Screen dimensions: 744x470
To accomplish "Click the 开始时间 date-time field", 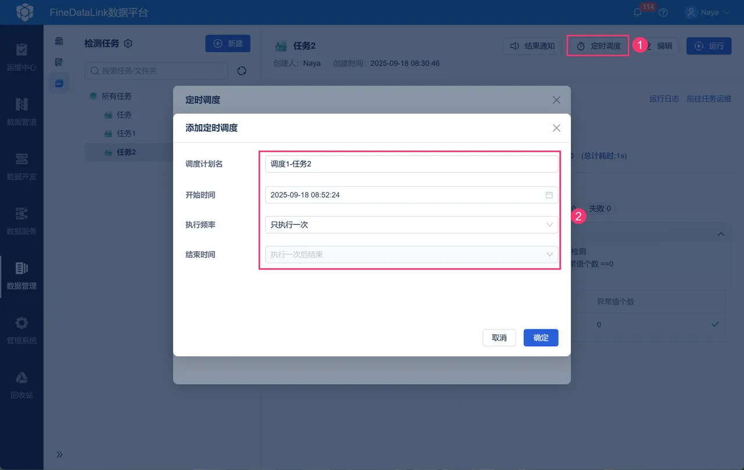I will point(412,195).
